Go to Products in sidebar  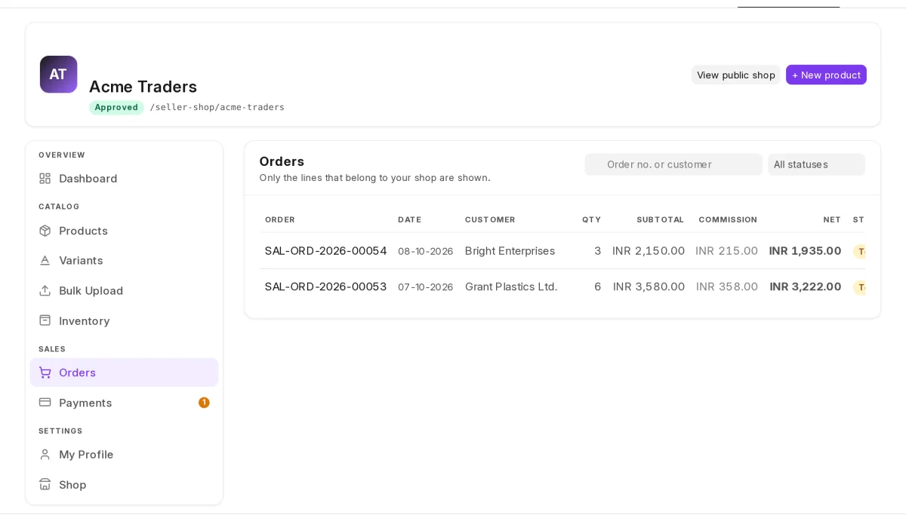[124, 231]
